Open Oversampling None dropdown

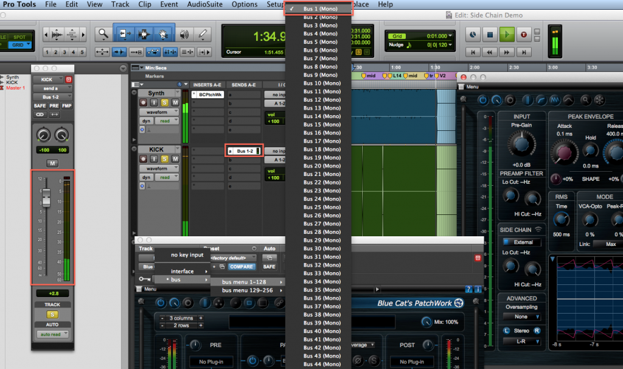521,317
